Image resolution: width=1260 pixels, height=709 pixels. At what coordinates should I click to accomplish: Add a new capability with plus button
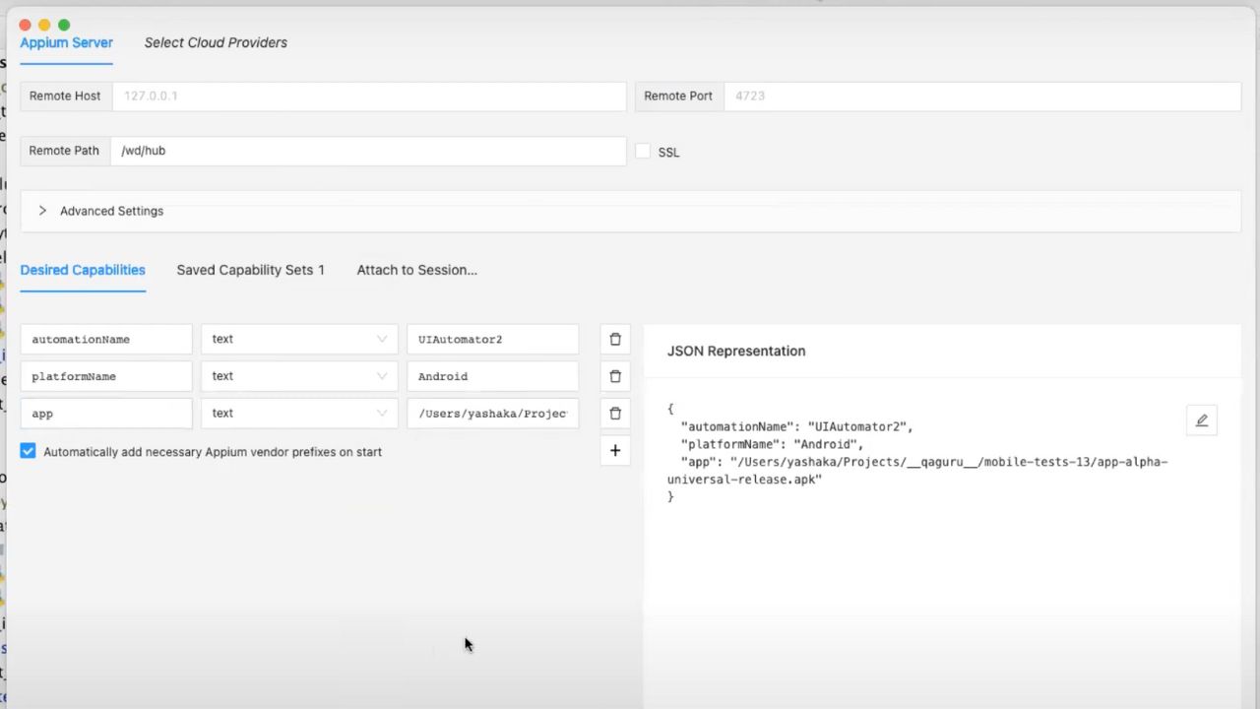[x=615, y=451]
